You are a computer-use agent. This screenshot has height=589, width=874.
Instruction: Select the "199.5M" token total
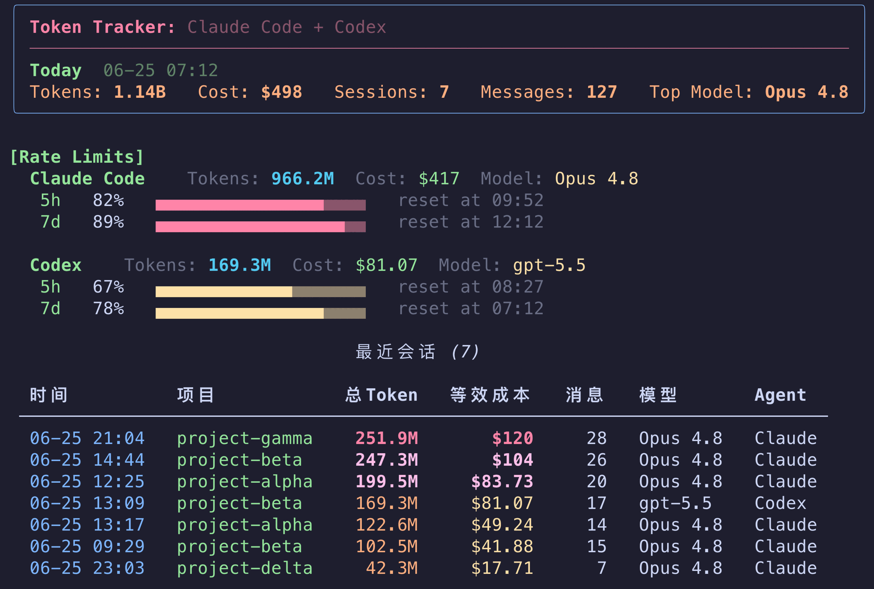pyautogui.click(x=387, y=481)
